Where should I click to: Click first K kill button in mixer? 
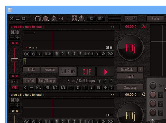click(160, 95)
